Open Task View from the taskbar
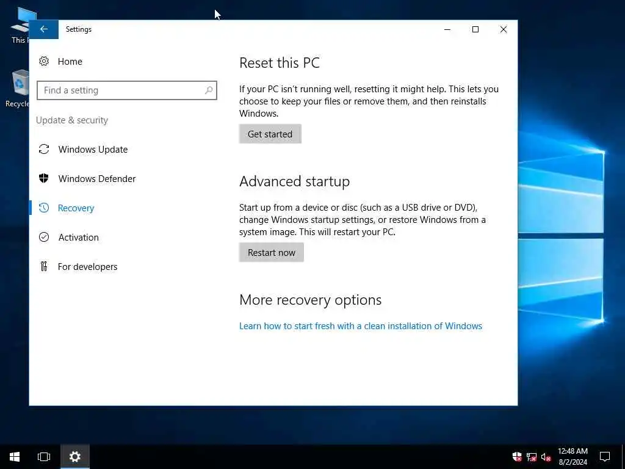625x469 pixels. point(44,457)
